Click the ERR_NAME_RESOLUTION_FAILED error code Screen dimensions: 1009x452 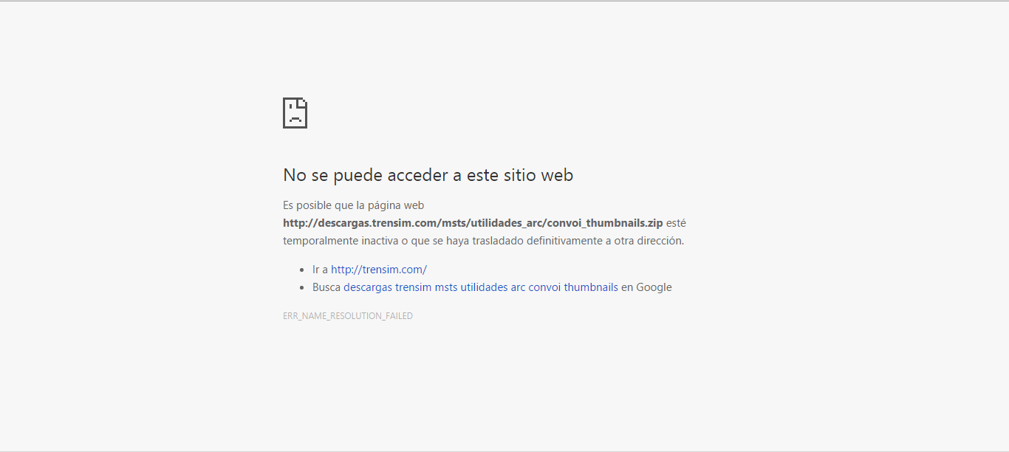347,316
